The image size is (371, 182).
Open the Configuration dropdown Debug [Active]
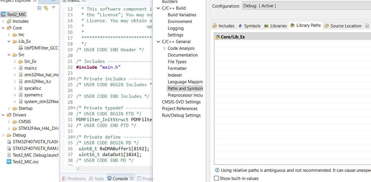[307, 6]
